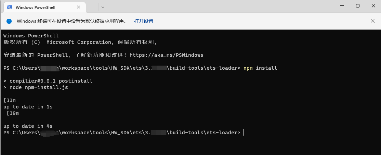Click at the cursor on last prompt
This screenshot has width=381, height=155.
[244, 133]
